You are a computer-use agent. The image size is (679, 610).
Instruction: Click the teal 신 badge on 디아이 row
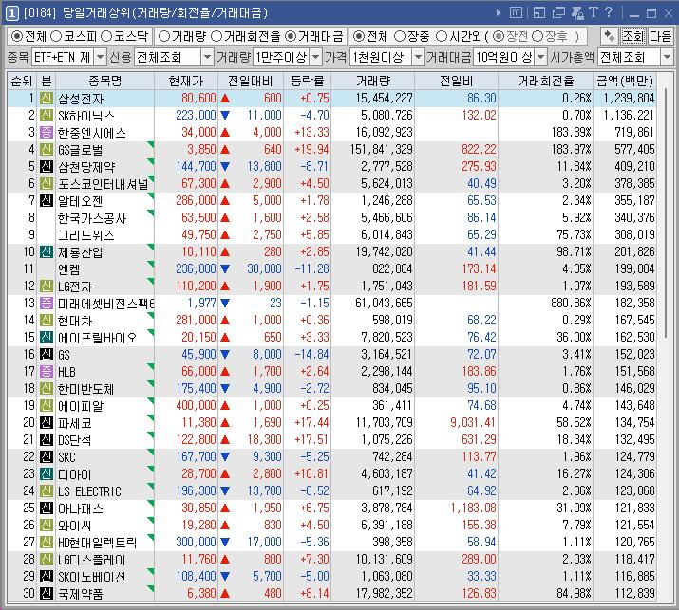[x=47, y=473]
